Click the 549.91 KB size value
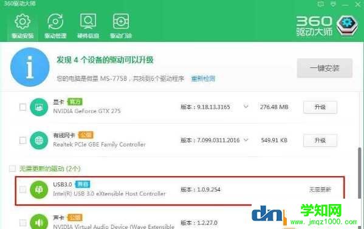Screen dimensions: 364x229 [x=274, y=140]
